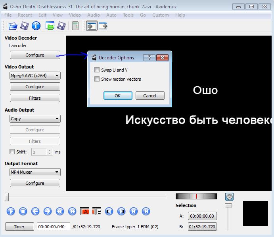Increase the audio shift value stepper
This screenshot has height=237, width=274.
point(50,150)
